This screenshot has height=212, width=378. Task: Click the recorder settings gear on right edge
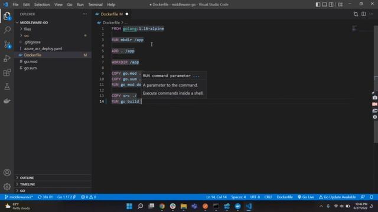[x=374, y=117]
